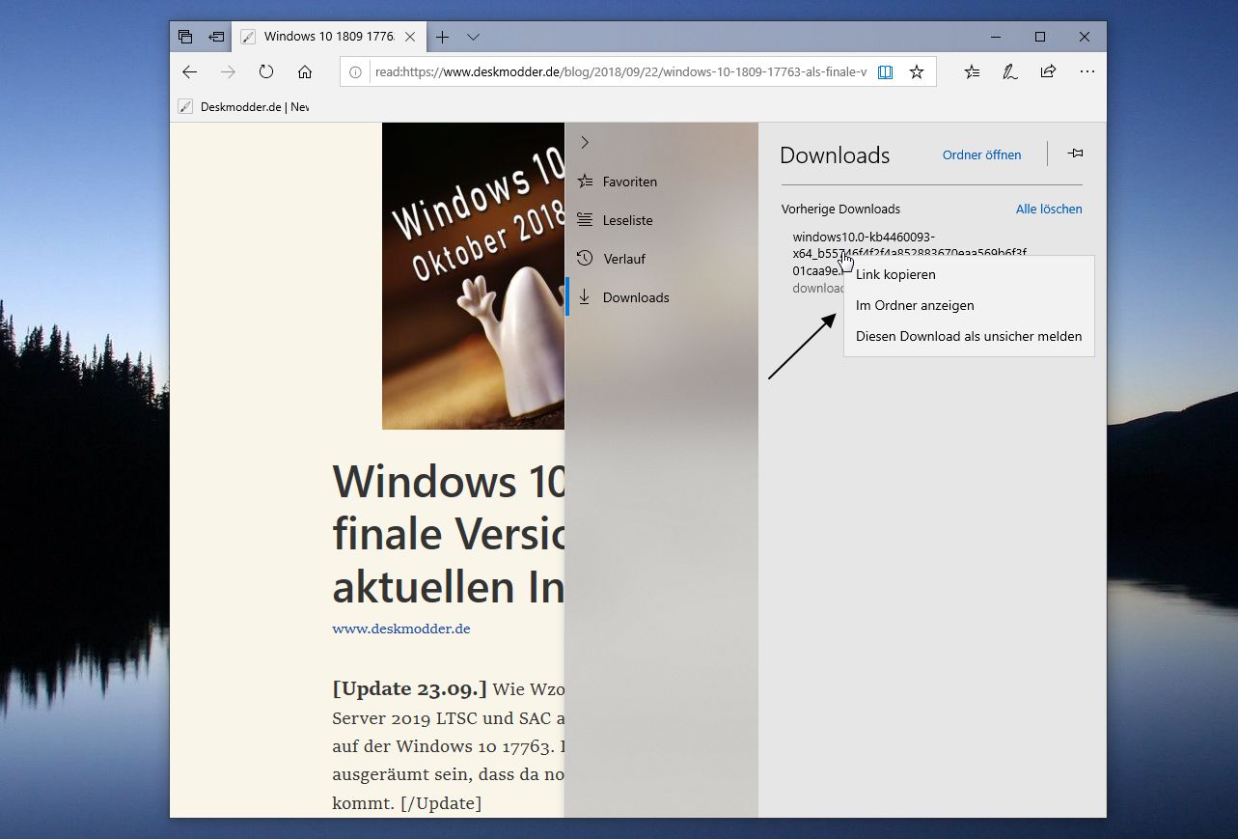Collapse the hub pane with chevron
This screenshot has width=1238, height=839.
(x=584, y=143)
